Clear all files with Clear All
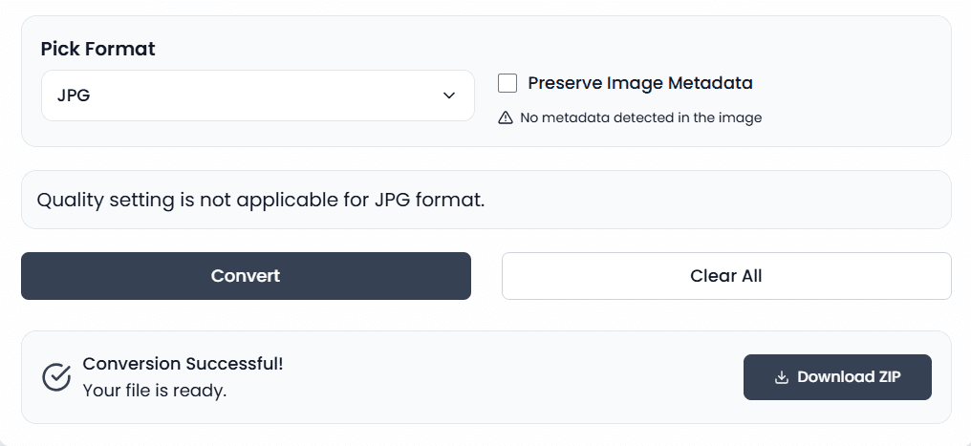 click(x=726, y=276)
